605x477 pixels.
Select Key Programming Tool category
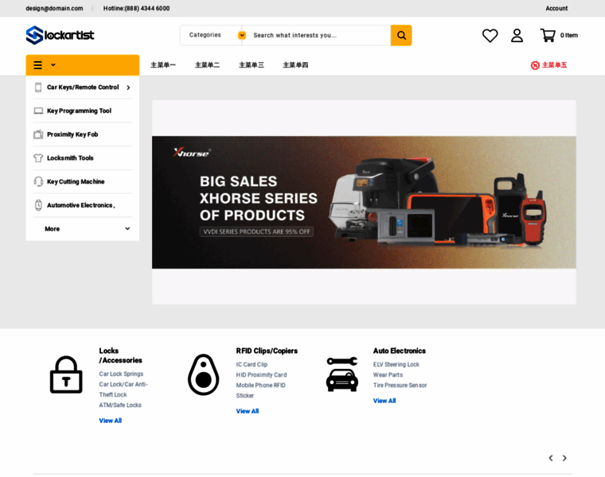point(79,111)
